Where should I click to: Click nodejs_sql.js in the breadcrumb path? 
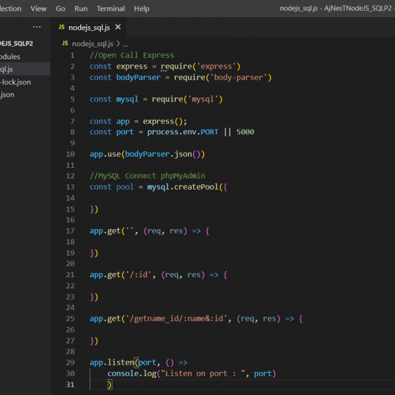click(x=92, y=43)
